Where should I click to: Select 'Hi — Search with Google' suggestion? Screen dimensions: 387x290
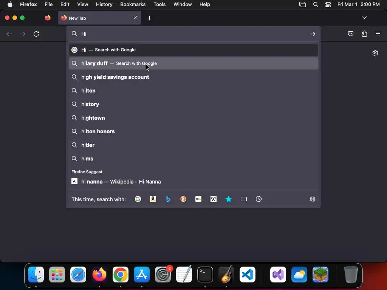pos(193,50)
